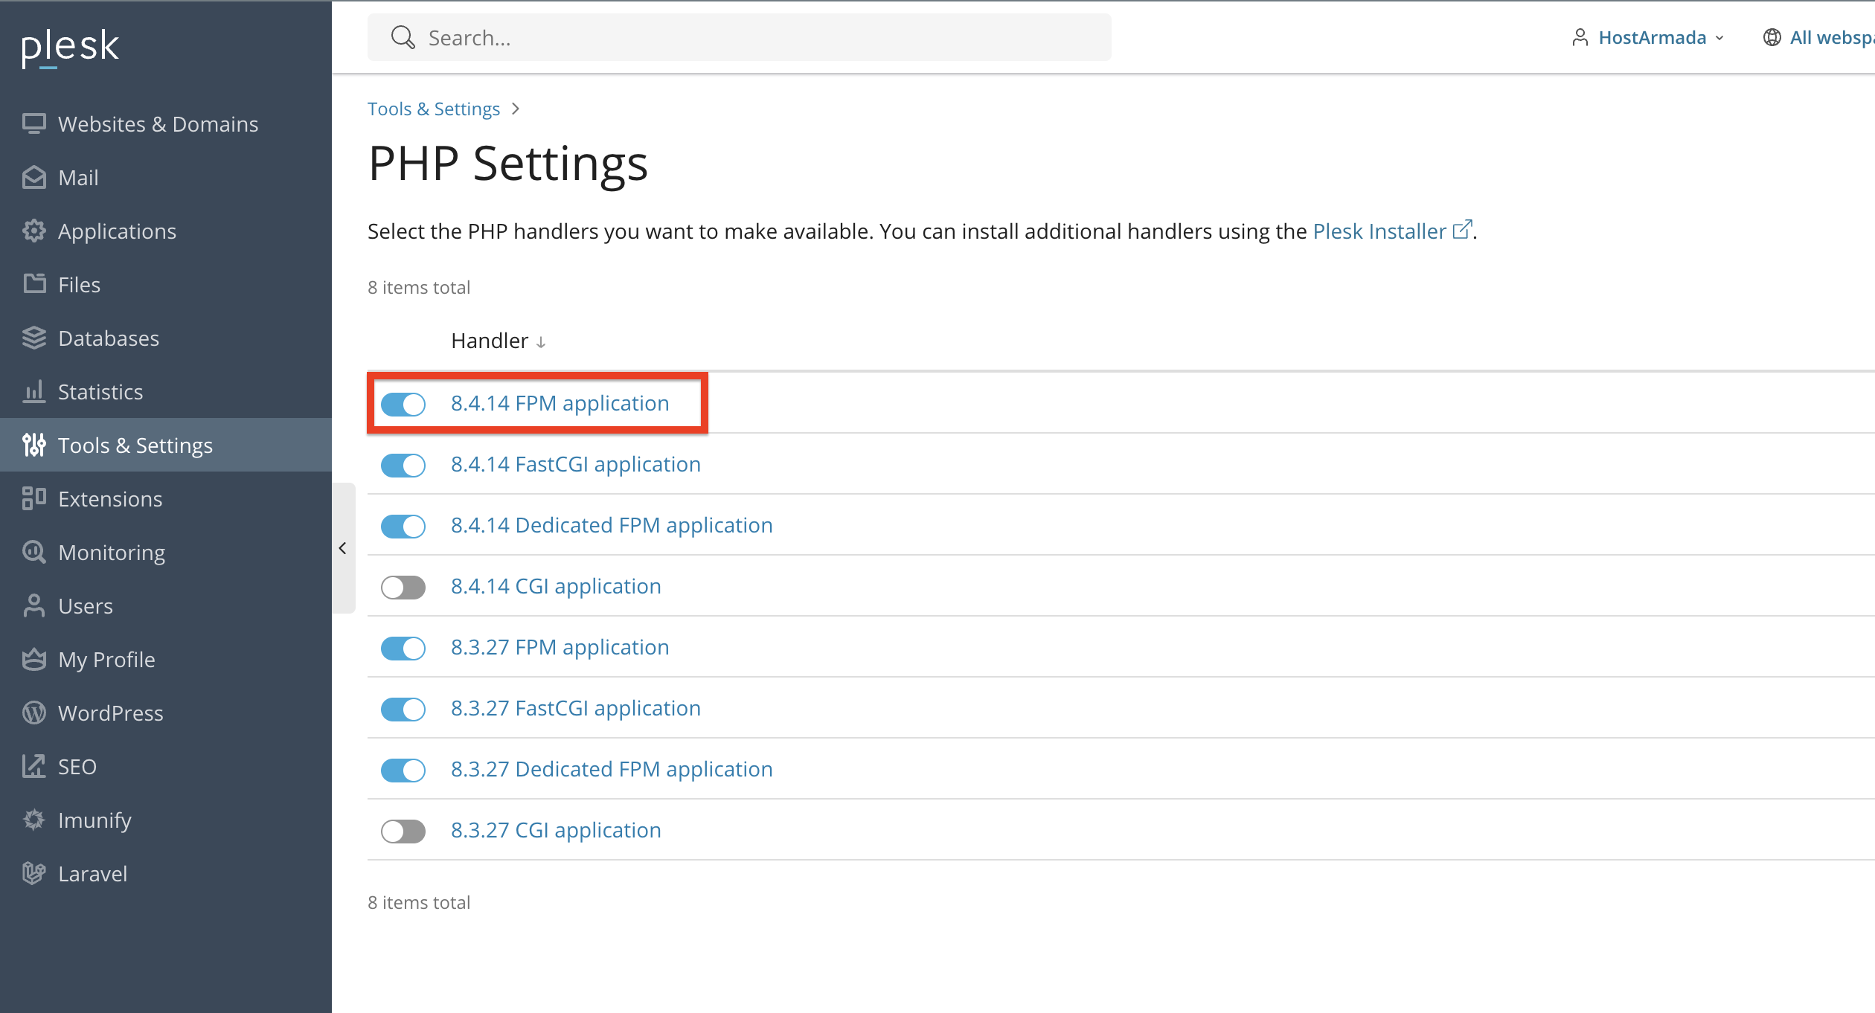
Task: Enable the 8.3.27 CGI application toggle
Action: (x=403, y=831)
